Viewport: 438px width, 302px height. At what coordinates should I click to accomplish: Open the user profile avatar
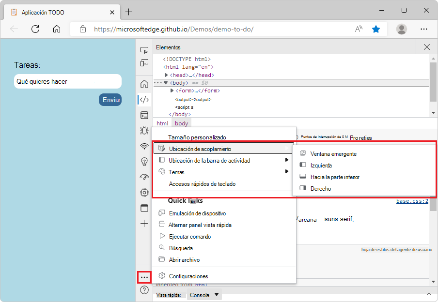tap(401, 29)
